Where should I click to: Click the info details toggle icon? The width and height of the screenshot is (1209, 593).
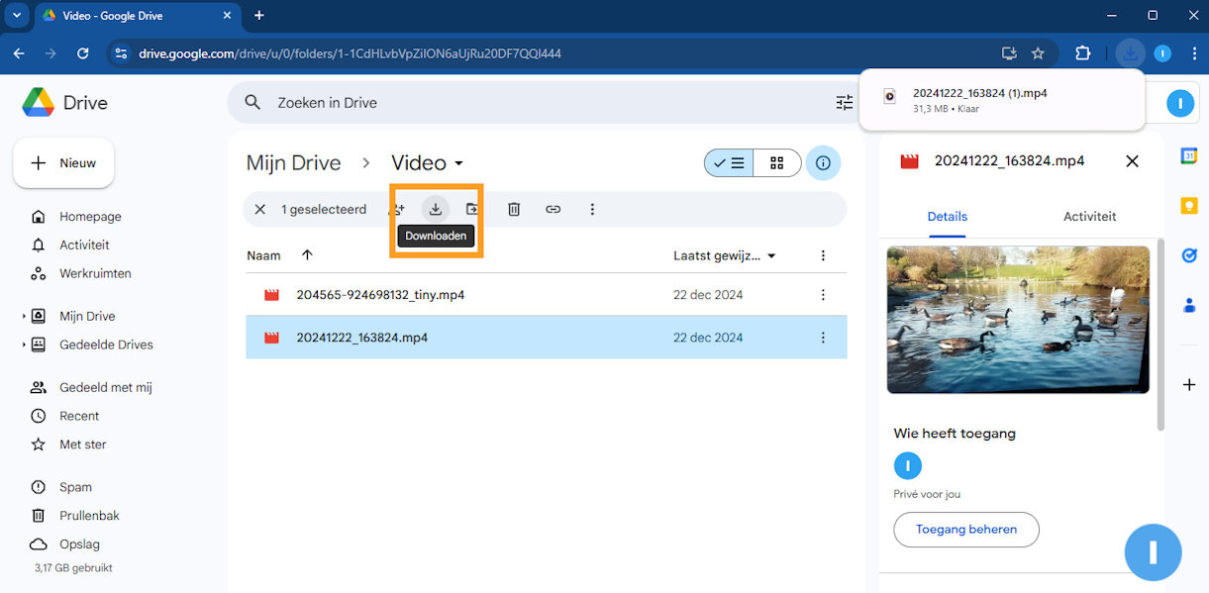823,163
